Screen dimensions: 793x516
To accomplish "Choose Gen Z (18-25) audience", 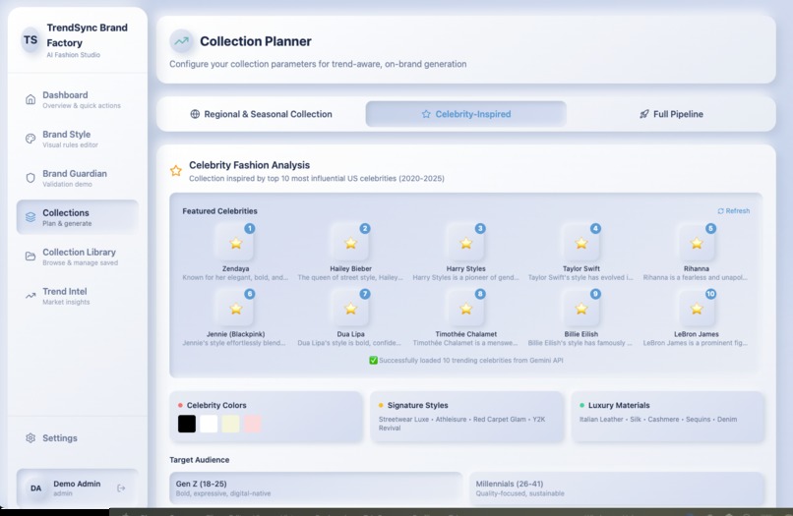I will click(x=316, y=488).
